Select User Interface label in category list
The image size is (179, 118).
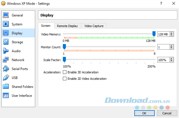click(22, 95)
